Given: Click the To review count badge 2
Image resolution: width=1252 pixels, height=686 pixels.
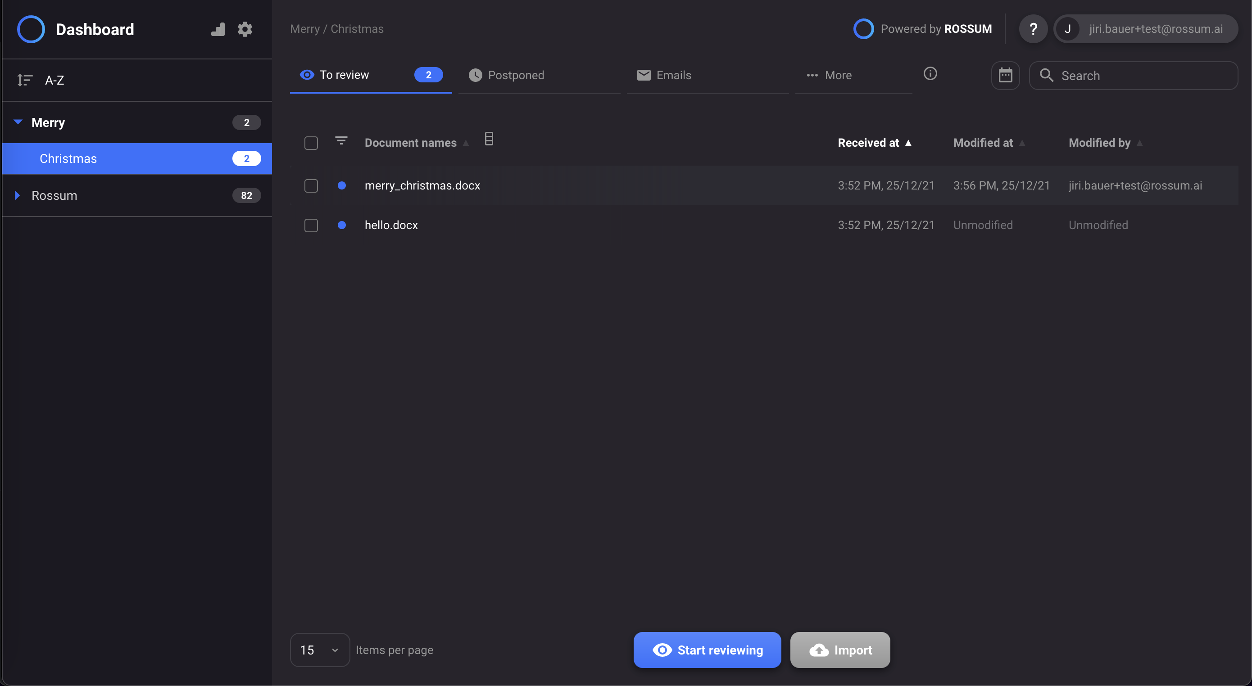Looking at the screenshot, I should click(x=428, y=75).
